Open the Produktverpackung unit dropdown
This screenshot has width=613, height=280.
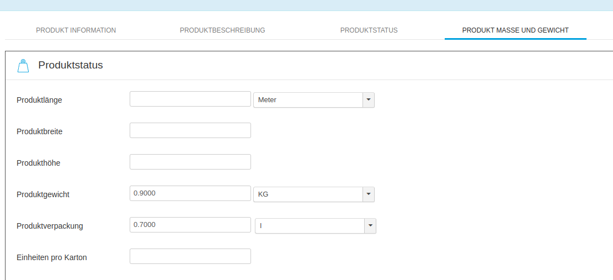(315, 226)
